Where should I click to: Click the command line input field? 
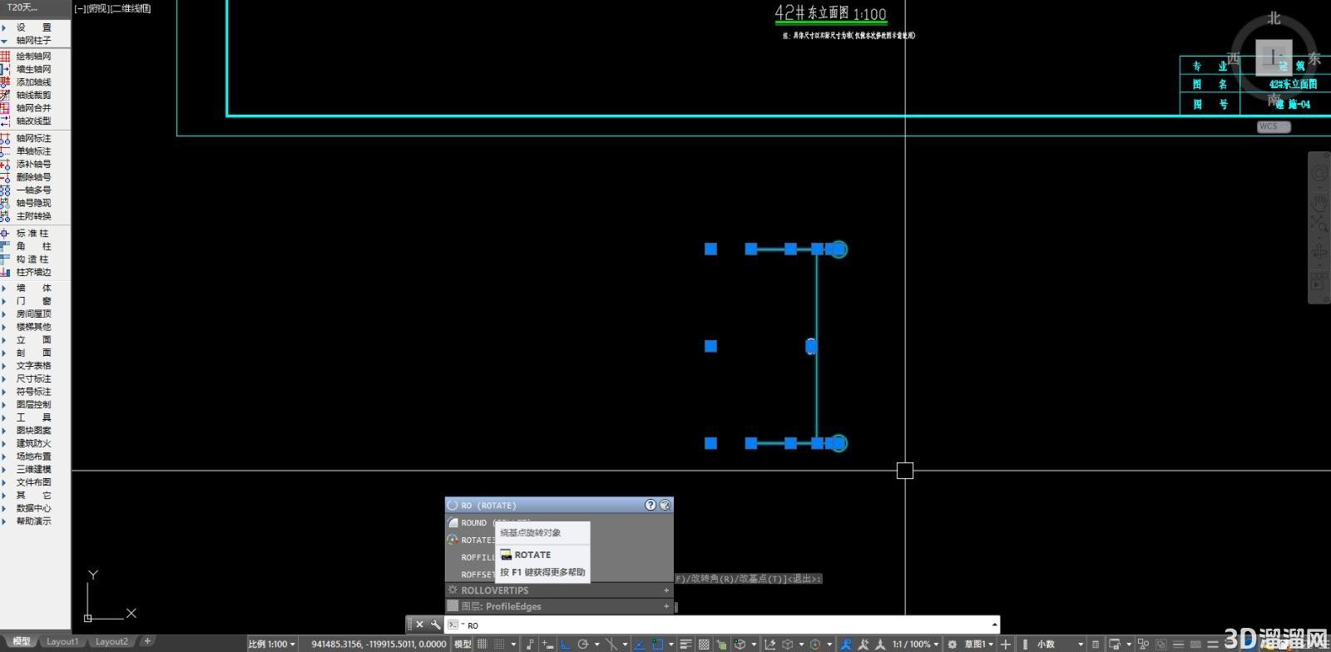pos(722,625)
